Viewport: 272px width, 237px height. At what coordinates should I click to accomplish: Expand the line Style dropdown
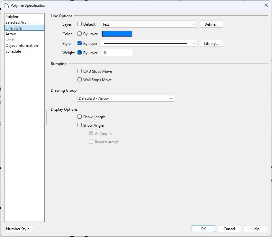coord(149,44)
